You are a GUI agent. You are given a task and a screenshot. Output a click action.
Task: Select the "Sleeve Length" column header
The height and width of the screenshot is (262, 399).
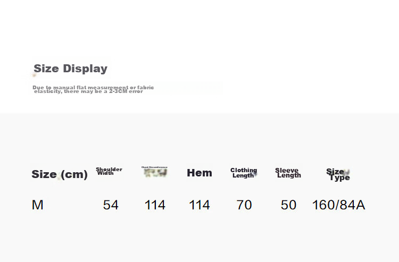[288, 173]
